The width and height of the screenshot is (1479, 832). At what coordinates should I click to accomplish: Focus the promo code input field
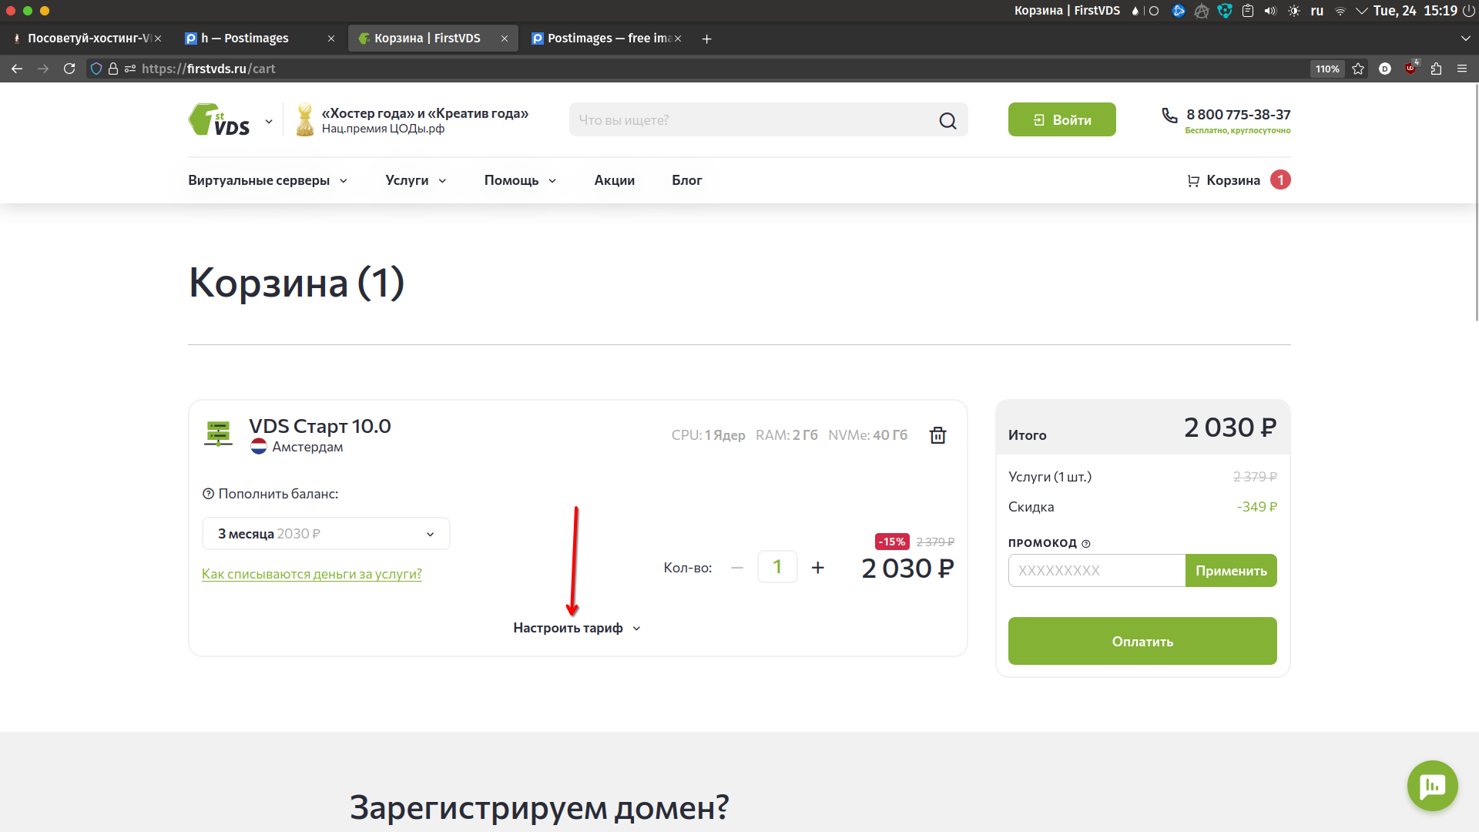[x=1097, y=571]
